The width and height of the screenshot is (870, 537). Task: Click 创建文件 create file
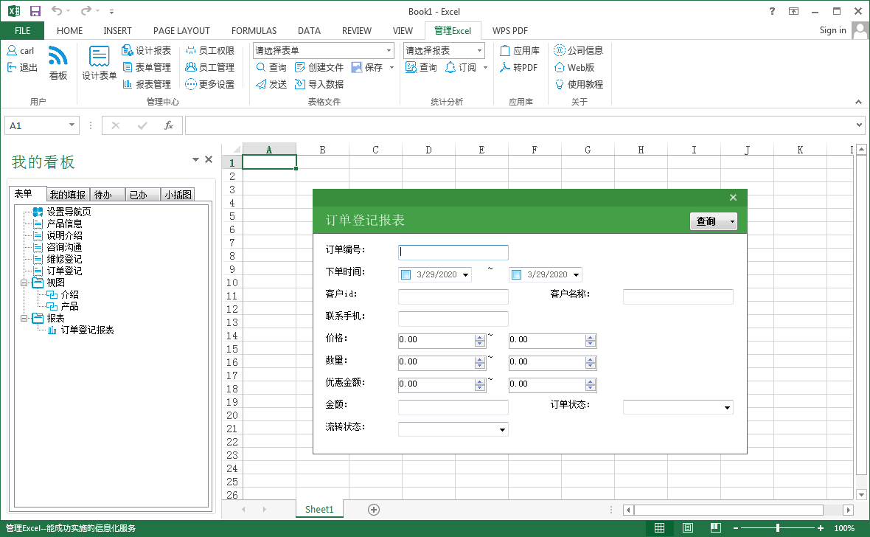coord(319,67)
